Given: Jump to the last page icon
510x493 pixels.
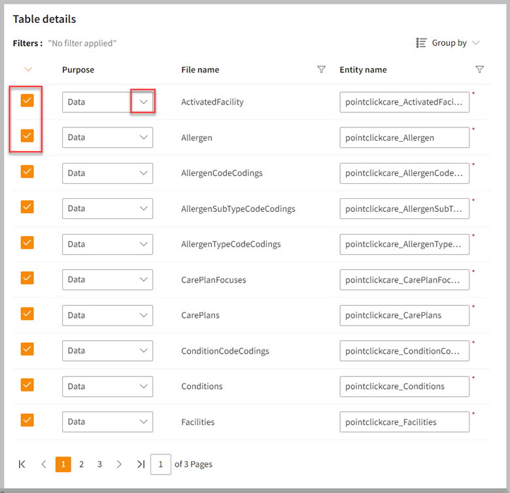Looking at the screenshot, I should 141,464.
